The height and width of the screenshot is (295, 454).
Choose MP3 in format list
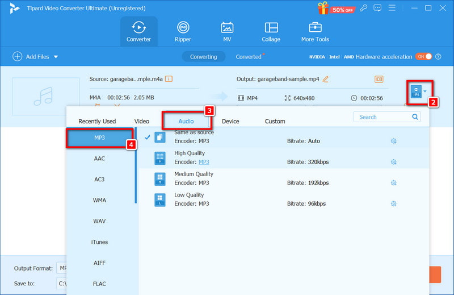pyautogui.click(x=100, y=138)
